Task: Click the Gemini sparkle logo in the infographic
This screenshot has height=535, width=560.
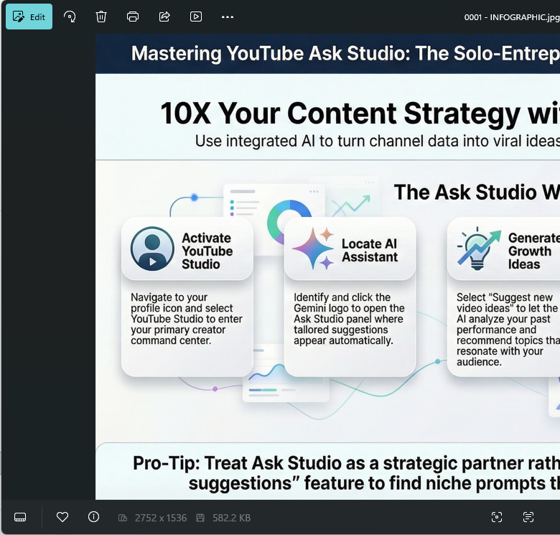Action: click(313, 249)
